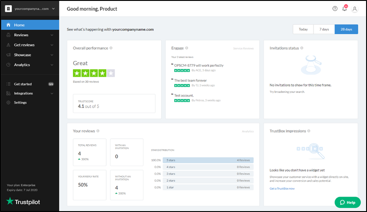Viewport: 367px width, 212px height.
Task: Open the yourcompanyname.com account dropdown
Action: click(30, 9)
